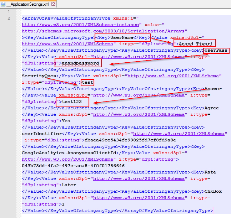Click the text 'UserName' key

[x=122, y=37]
